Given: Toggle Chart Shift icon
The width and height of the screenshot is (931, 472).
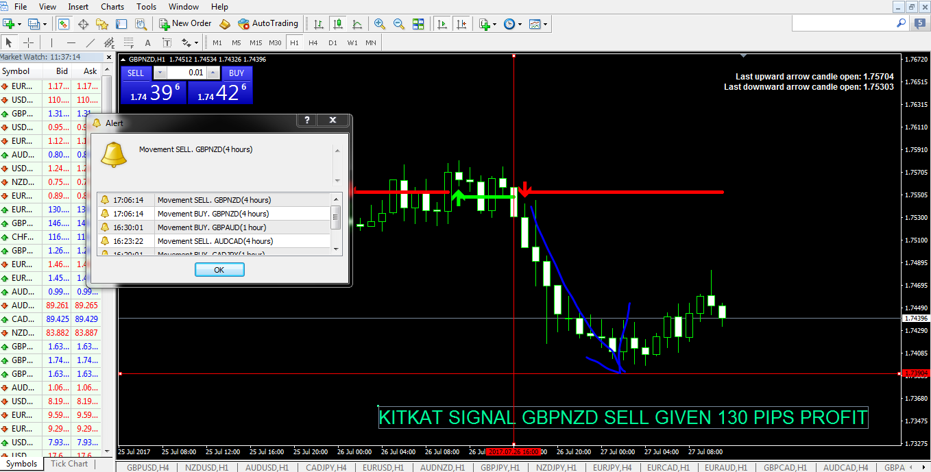Looking at the screenshot, I should click(461, 23).
